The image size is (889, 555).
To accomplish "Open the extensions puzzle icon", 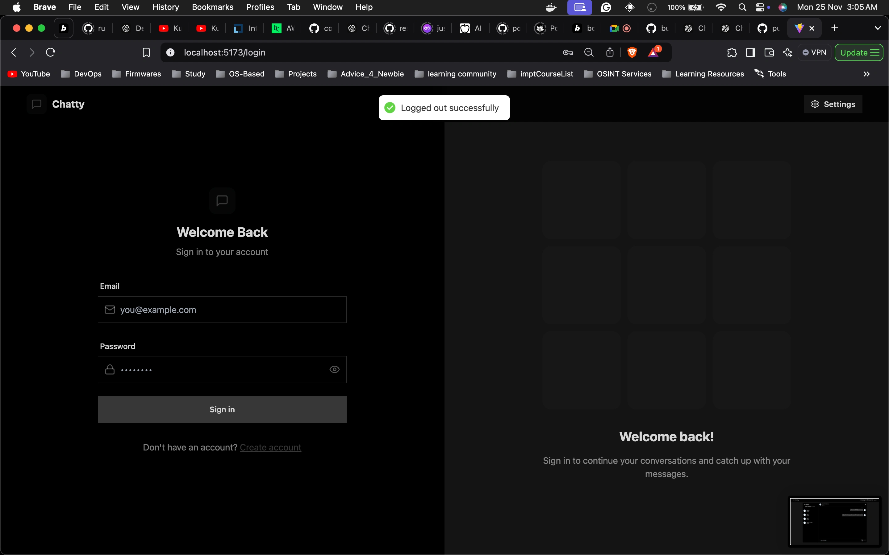I will [x=731, y=52].
